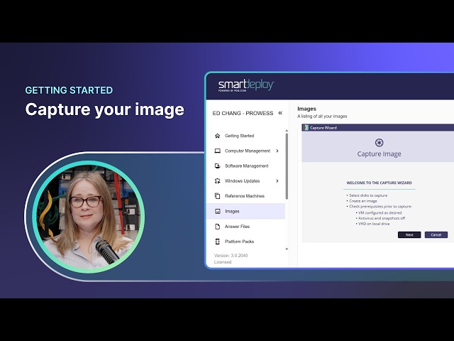The height and width of the screenshot is (341, 454).
Task: Click 'WELCOME TO THE CAPTURE WIZARD' heading
Action: (x=379, y=183)
